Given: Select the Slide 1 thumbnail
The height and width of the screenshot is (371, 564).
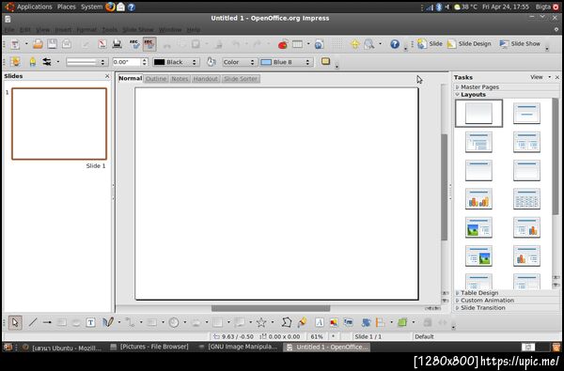Looking at the screenshot, I should click(59, 124).
